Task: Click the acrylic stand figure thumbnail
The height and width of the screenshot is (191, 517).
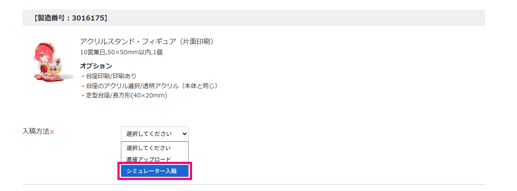Action: pos(48,60)
